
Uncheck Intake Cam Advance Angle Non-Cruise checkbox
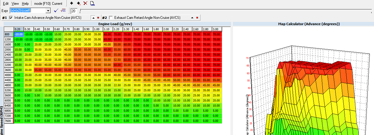(x=11, y=18)
